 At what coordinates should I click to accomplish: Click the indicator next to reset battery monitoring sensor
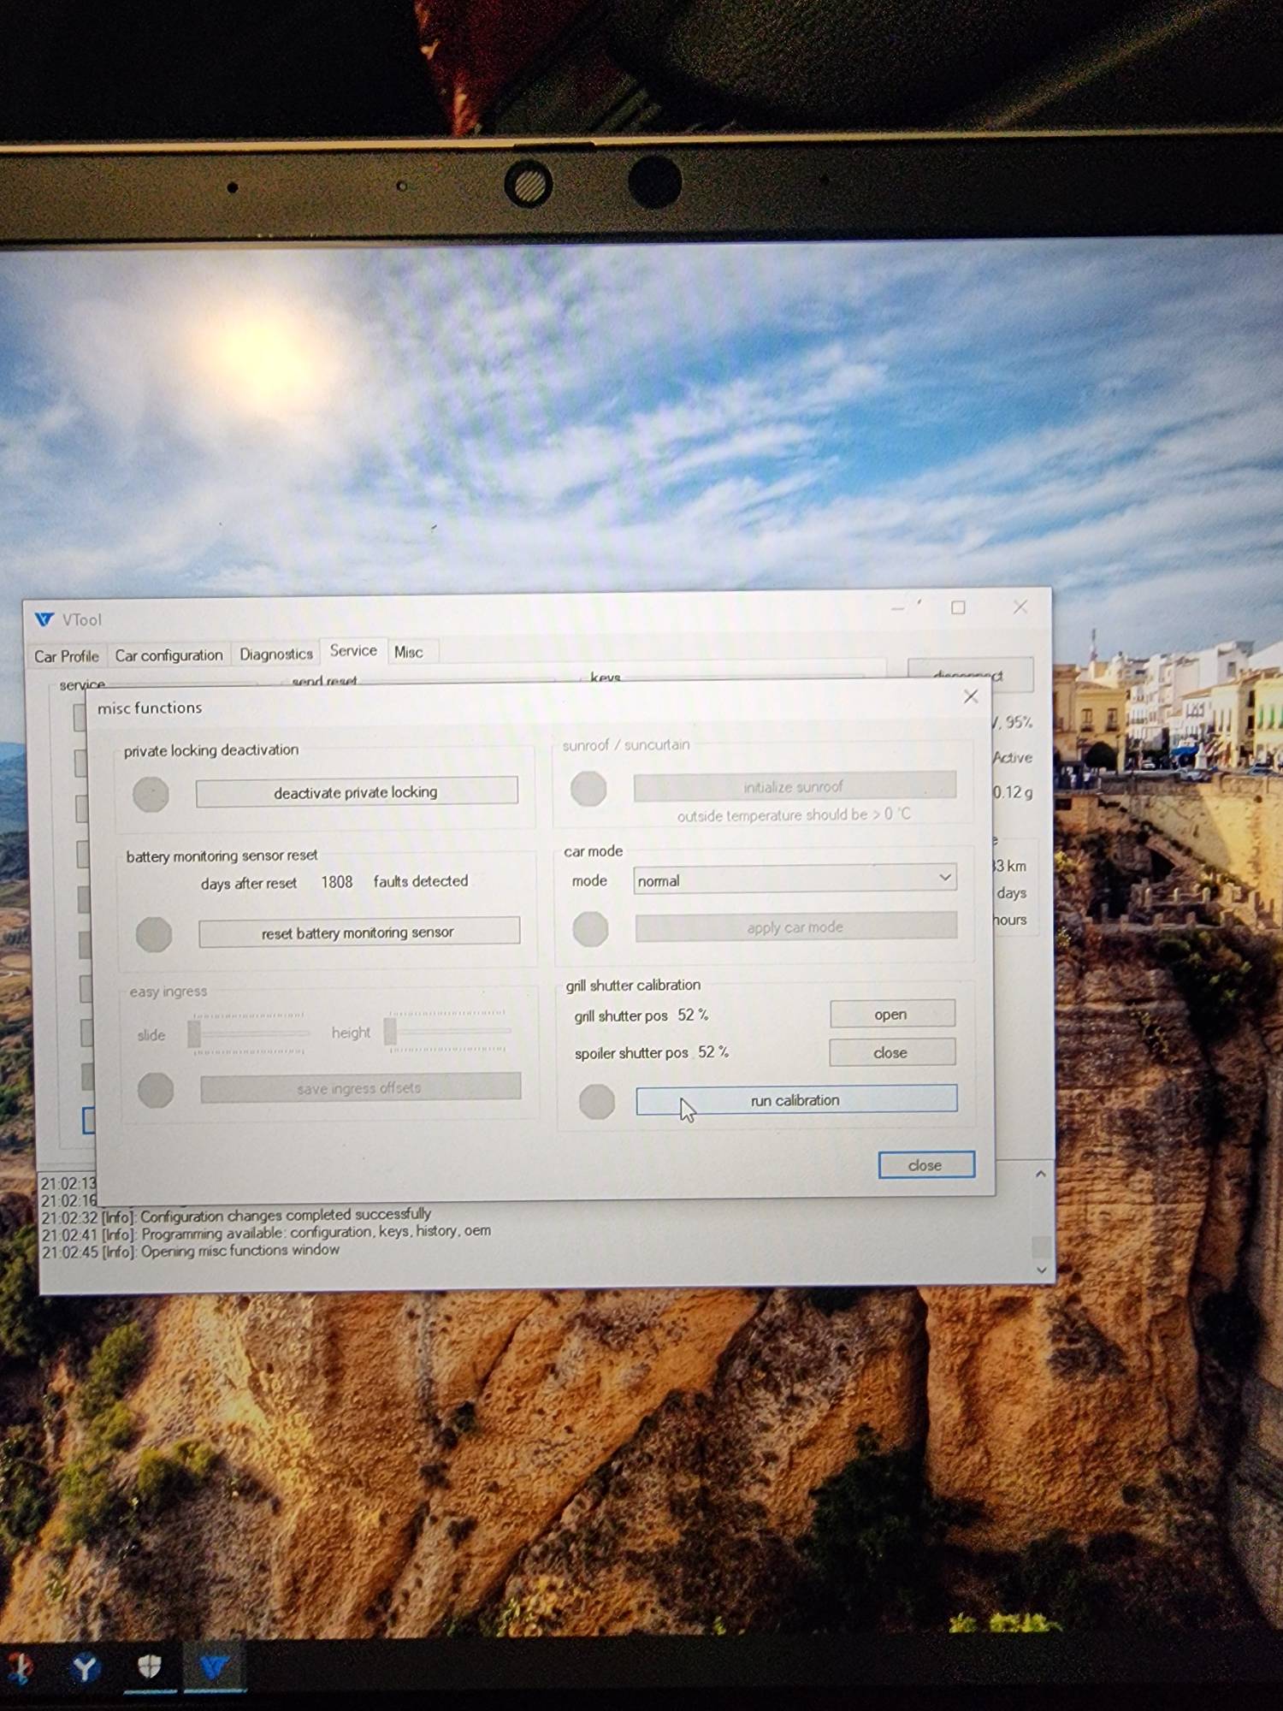pos(154,934)
